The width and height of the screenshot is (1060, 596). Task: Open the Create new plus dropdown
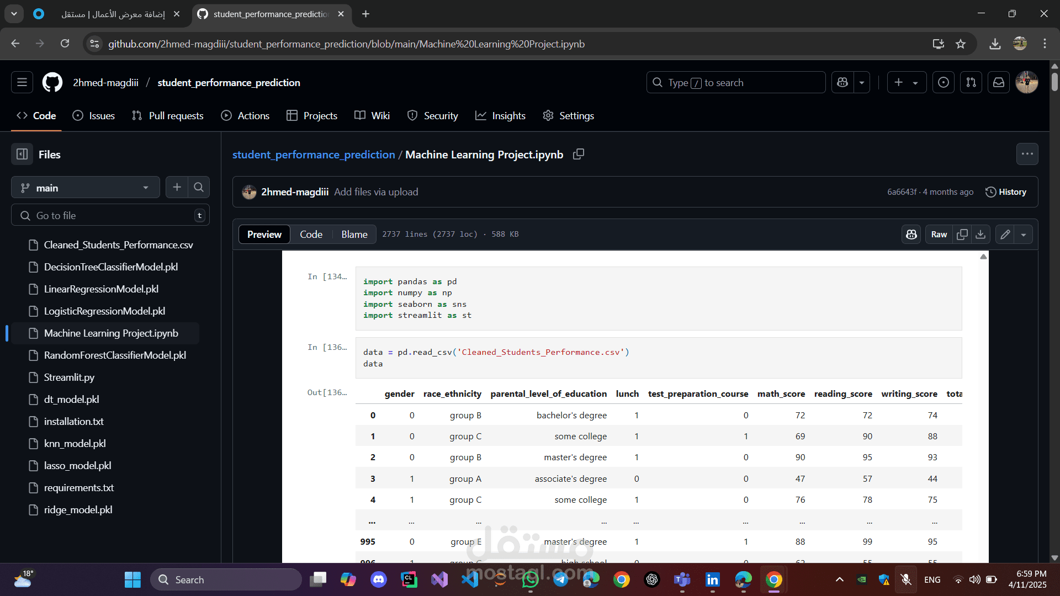tap(907, 83)
